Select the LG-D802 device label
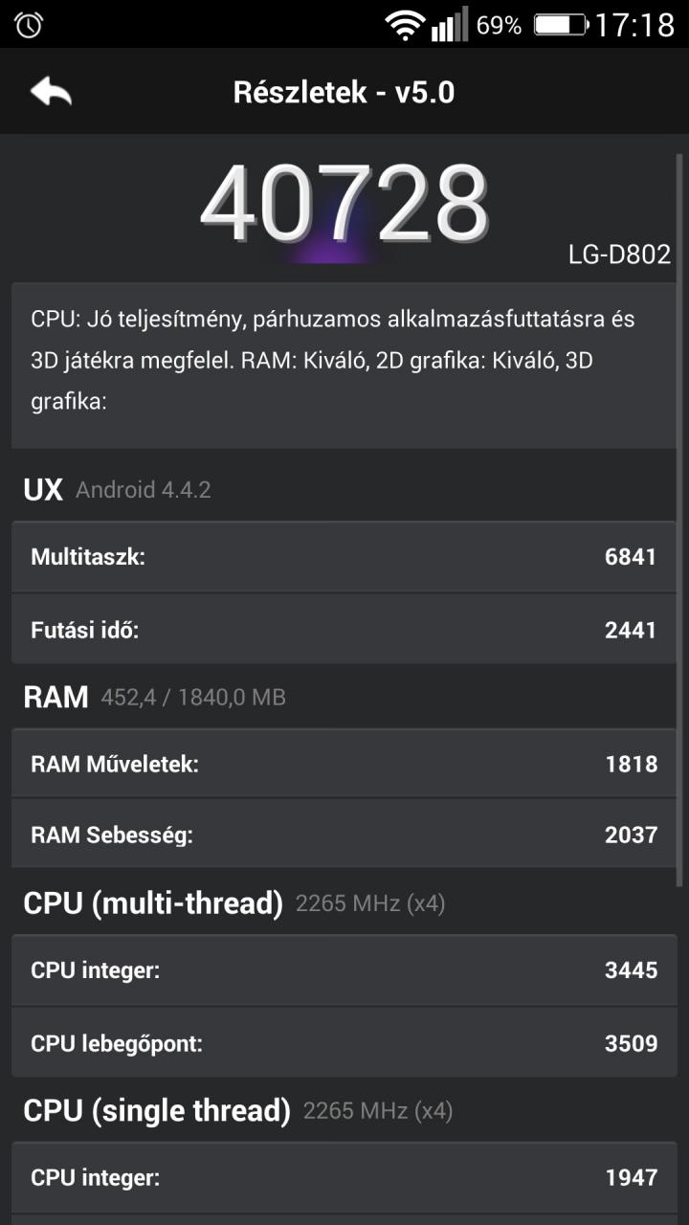Image resolution: width=689 pixels, height=1225 pixels. click(x=619, y=255)
